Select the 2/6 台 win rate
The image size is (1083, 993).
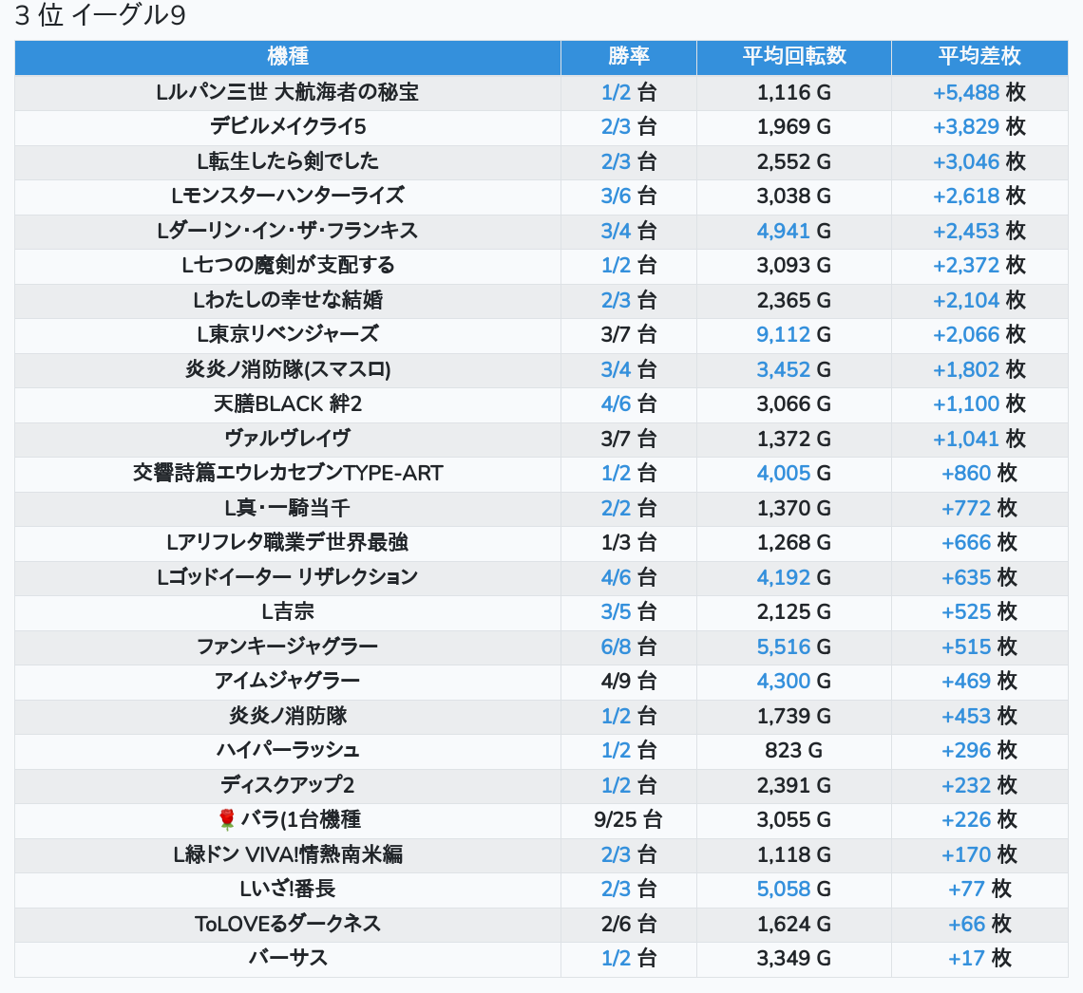629,924
